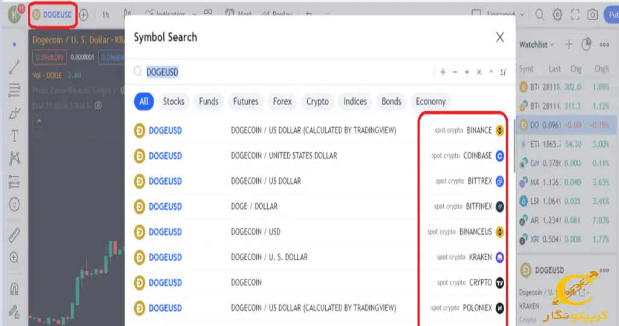619x326 pixels.
Task: Select the Forex filter tab
Action: click(282, 102)
